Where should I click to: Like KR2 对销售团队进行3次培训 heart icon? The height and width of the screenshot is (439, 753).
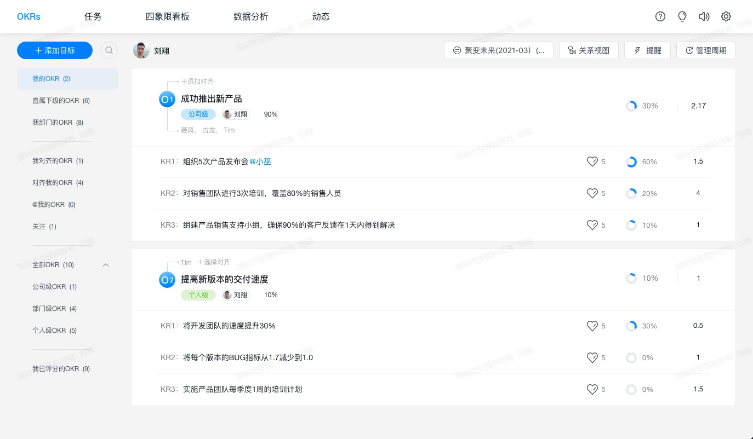592,193
